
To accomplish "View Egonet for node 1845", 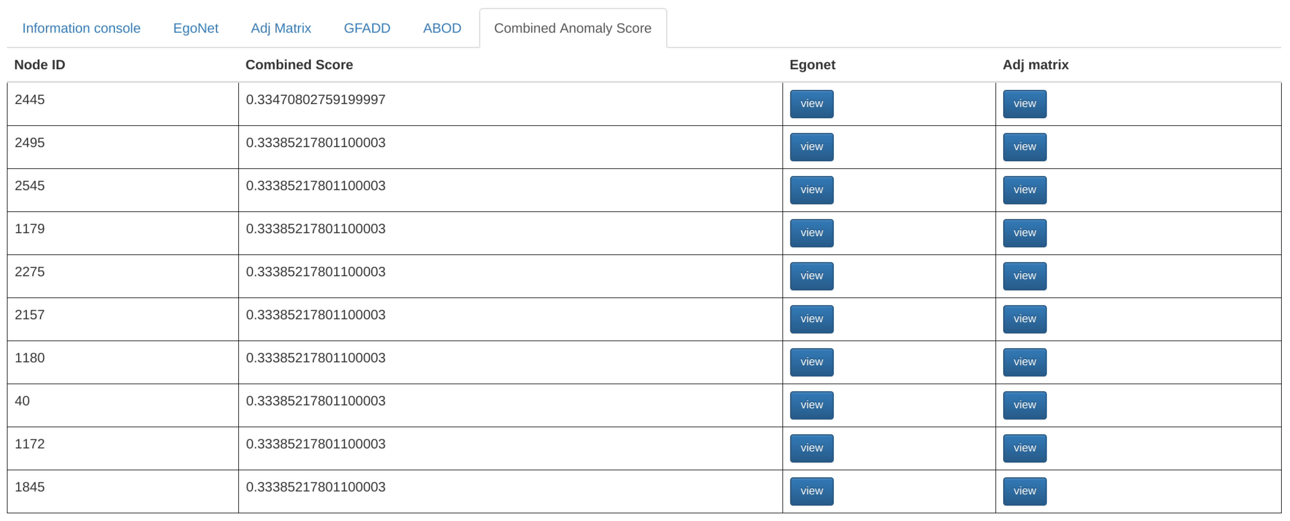I will coord(811,490).
